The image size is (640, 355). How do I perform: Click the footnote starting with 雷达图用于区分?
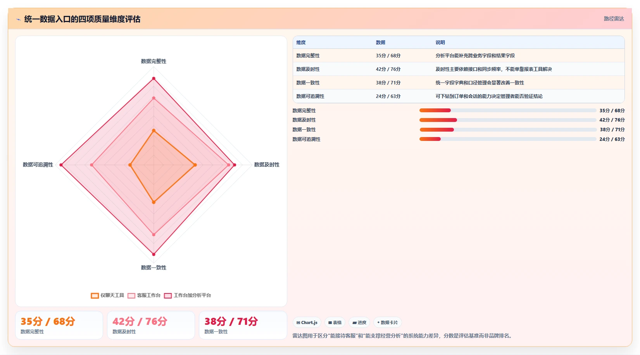[403, 336]
